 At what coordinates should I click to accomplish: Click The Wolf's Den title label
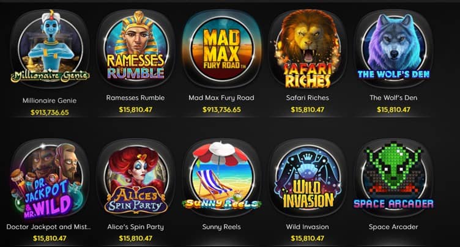[x=393, y=98]
